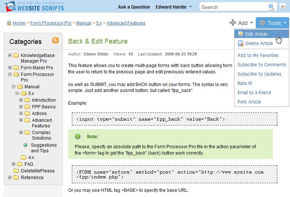Click the Advanced Features folder icon
This screenshot has height=197, width=290.
[x=27, y=120]
